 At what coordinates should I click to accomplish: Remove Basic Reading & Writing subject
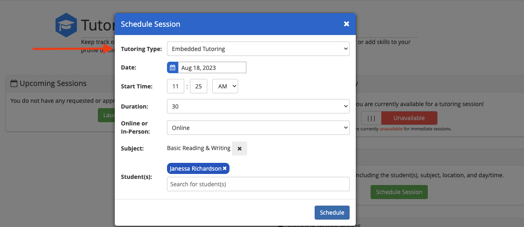(239, 148)
